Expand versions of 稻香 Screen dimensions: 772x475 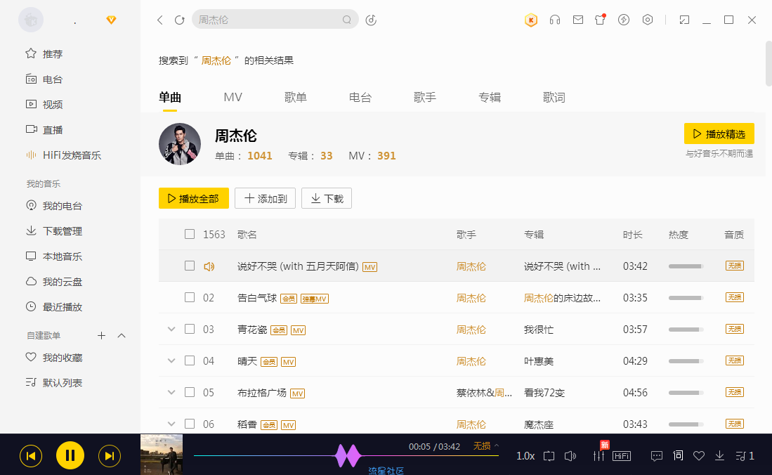pyautogui.click(x=171, y=424)
